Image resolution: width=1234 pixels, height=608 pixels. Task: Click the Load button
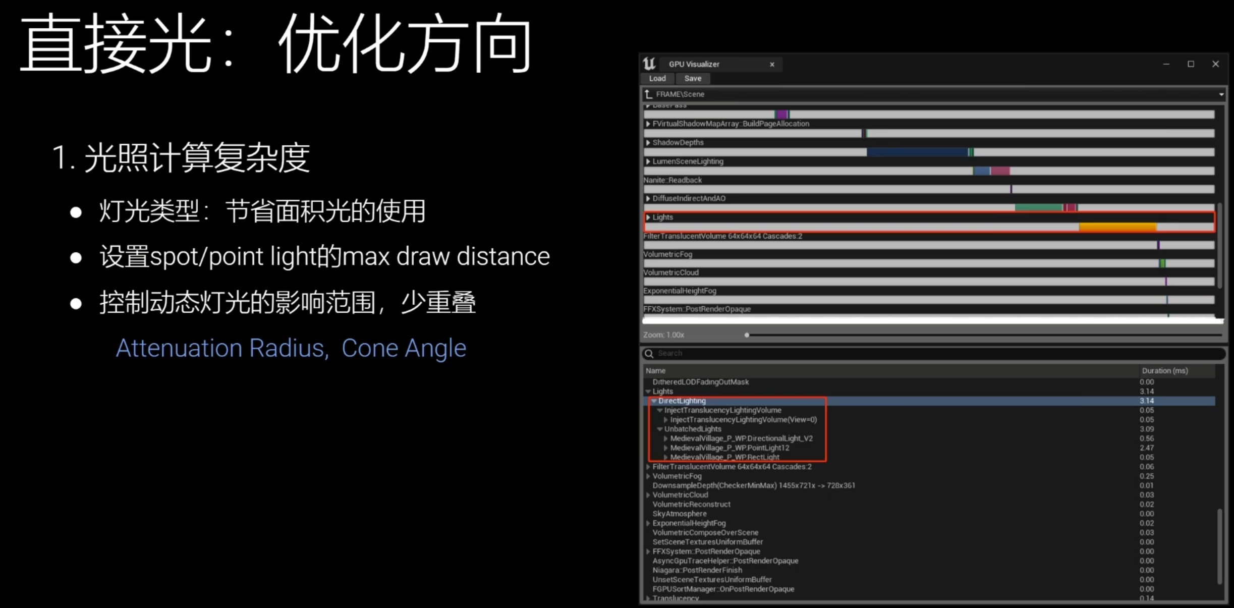pos(657,78)
